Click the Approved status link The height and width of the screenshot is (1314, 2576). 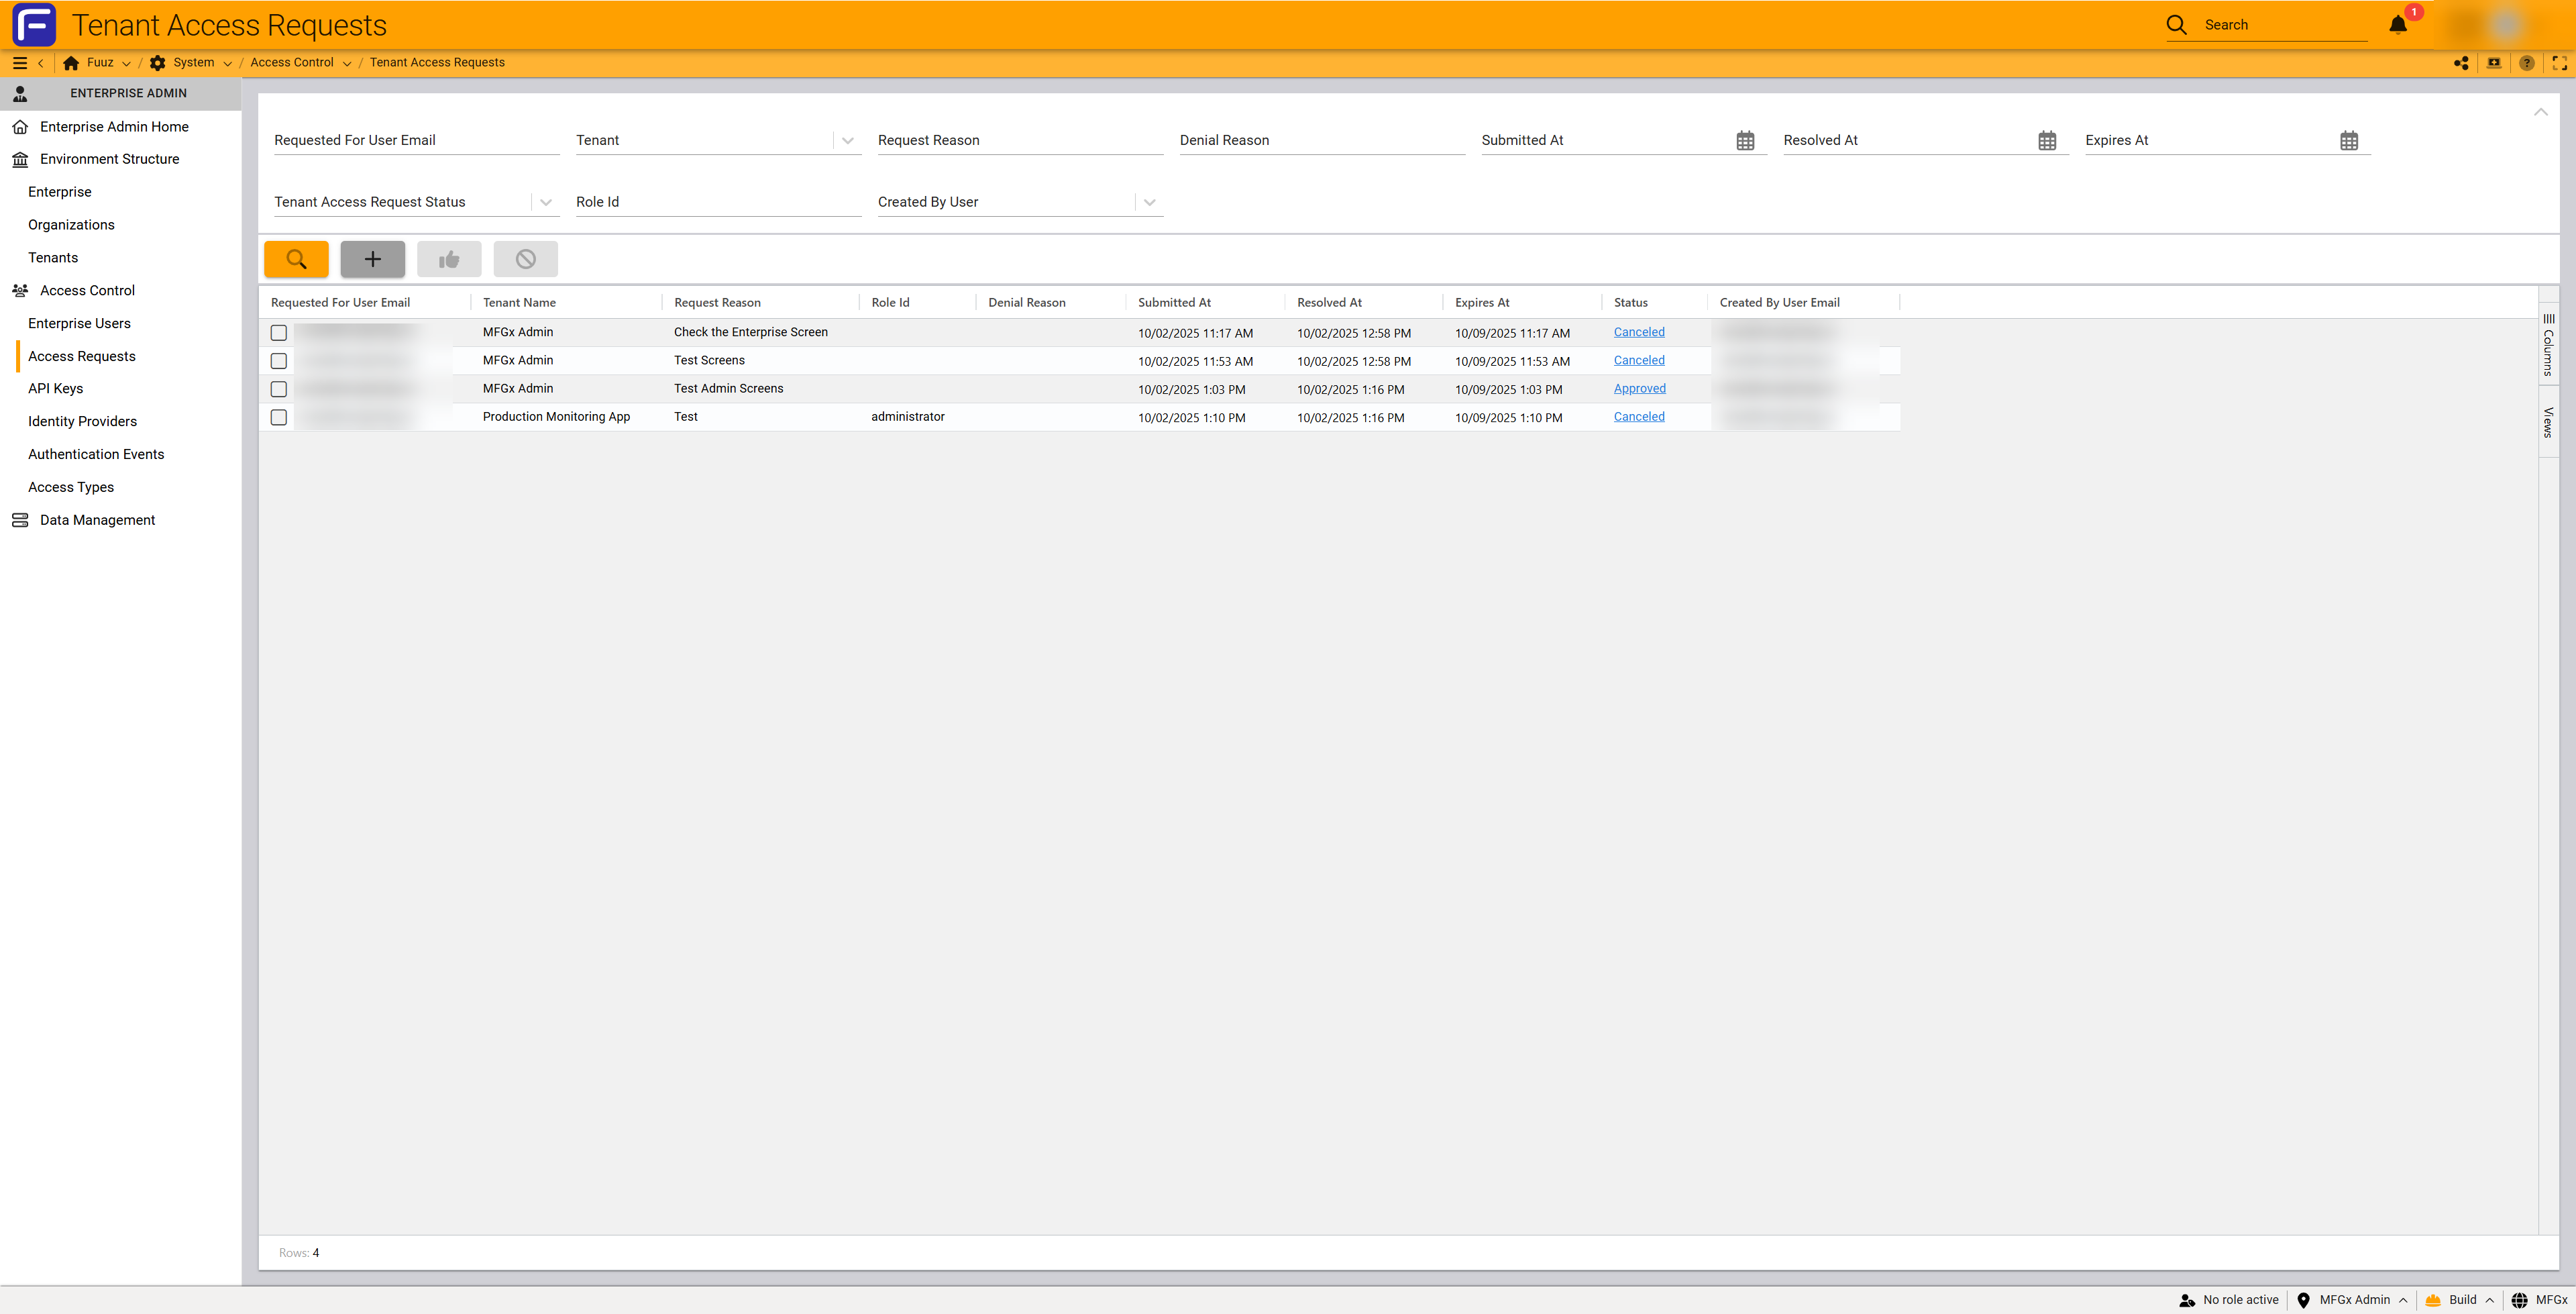(x=1639, y=389)
